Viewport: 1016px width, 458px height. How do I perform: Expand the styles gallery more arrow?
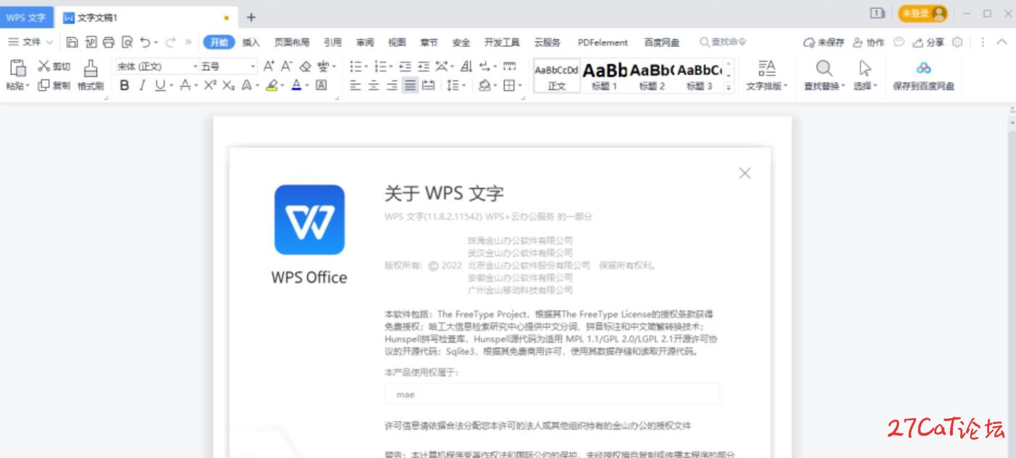click(x=729, y=86)
